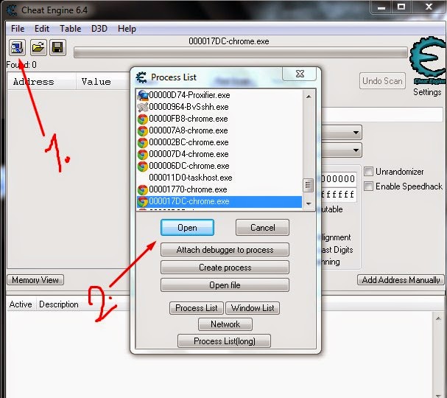The image size is (447, 398).
Task: Click the open process (computer) toolbar icon
Action: coord(17,47)
